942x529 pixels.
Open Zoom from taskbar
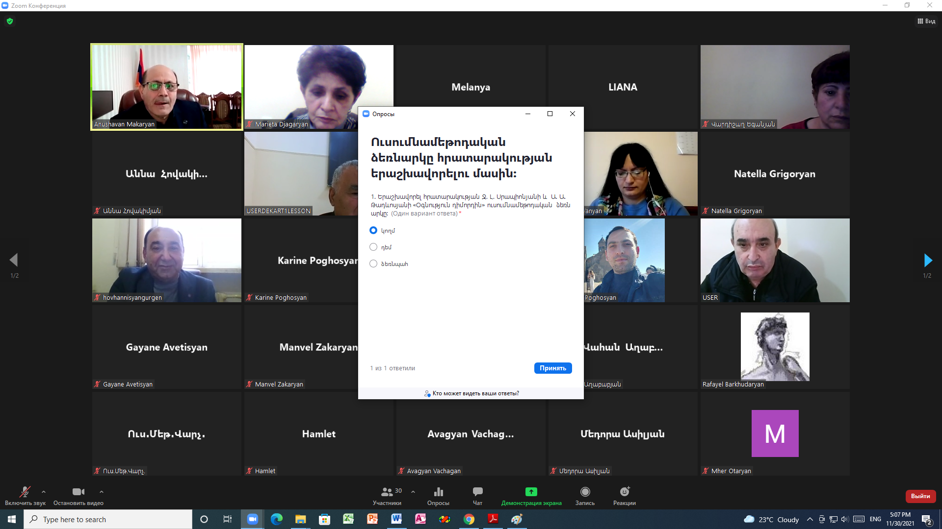[x=252, y=519]
